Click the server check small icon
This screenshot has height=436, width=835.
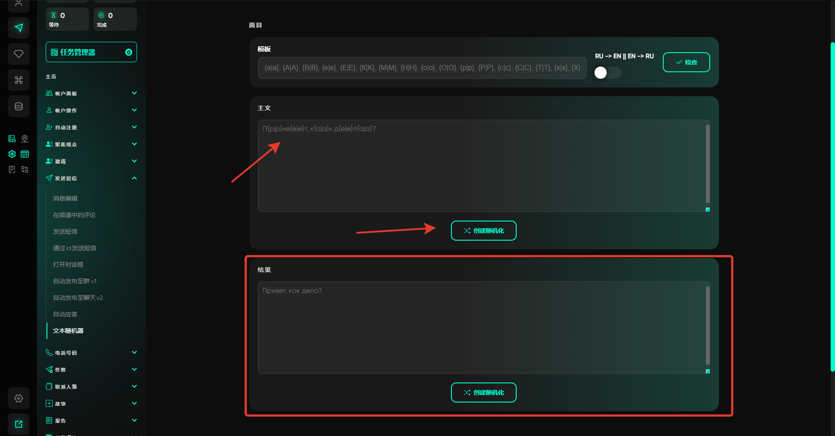point(12,139)
